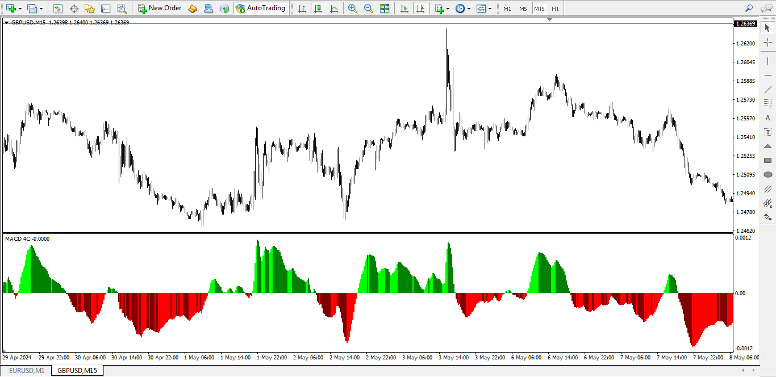
Task: Enable chart auto scroll
Action: click(404, 8)
